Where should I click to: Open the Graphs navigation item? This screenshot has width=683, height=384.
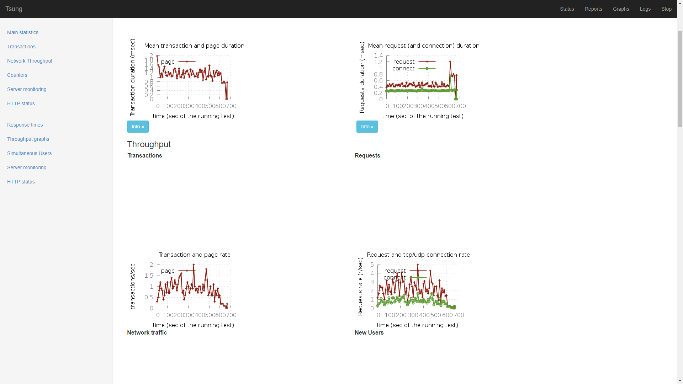pyautogui.click(x=621, y=9)
